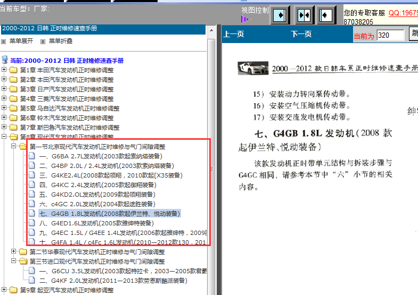Open 当前:2000-2012 日韩 正时维修速查手册 root node
The width and height of the screenshot is (418, 295).
coord(67,61)
